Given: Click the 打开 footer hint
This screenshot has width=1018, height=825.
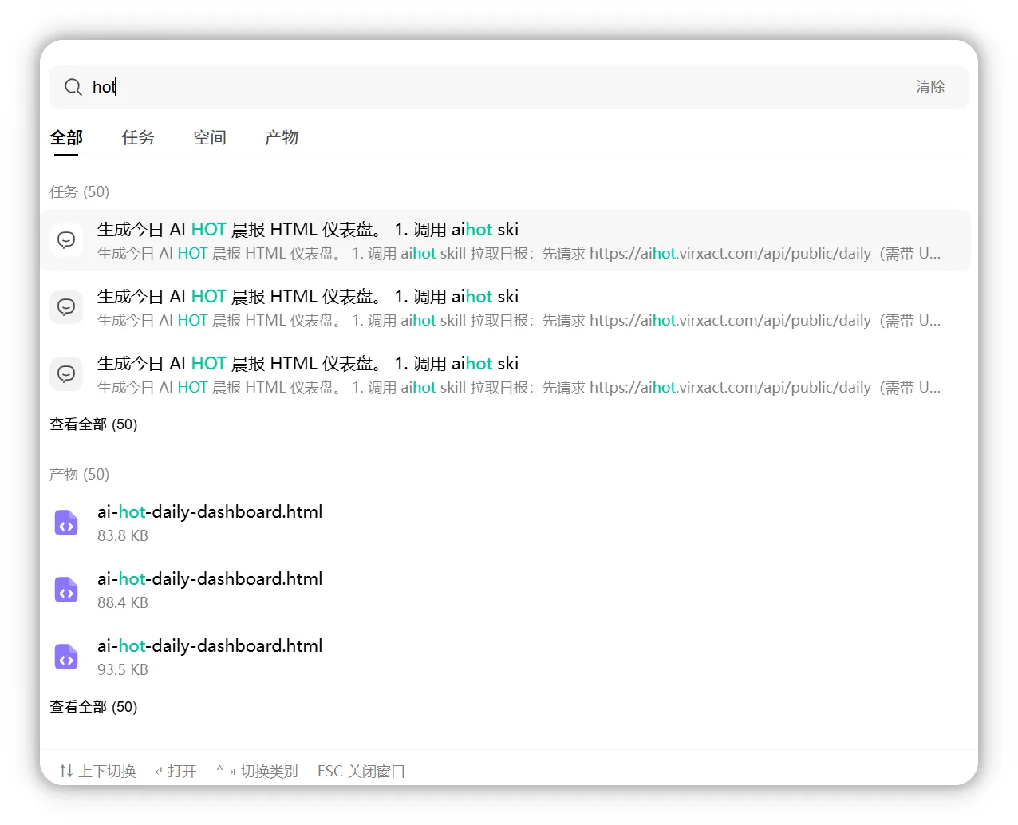Looking at the screenshot, I should (x=182, y=772).
